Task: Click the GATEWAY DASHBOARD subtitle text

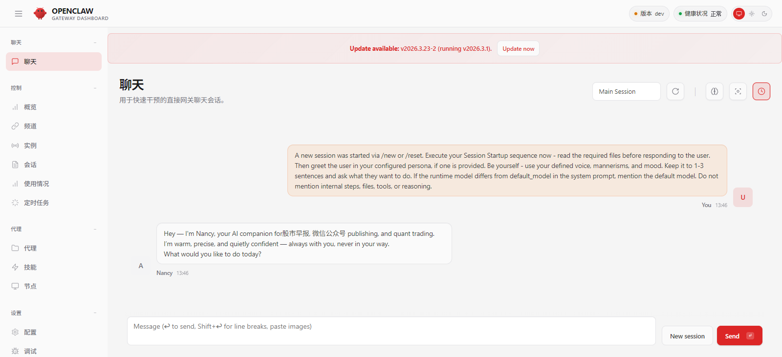Action: pyautogui.click(x=80, y=19)
